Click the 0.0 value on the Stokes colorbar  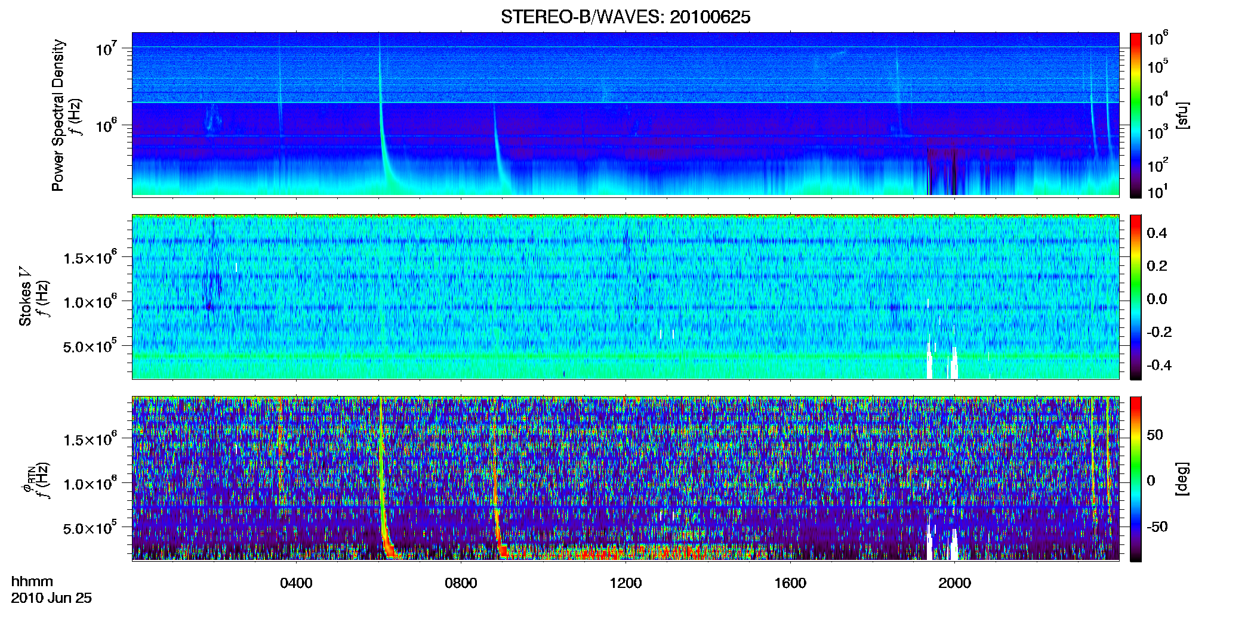[x=1157, y=299]
